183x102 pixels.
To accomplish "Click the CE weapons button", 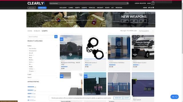I will (x=143, y=21).
